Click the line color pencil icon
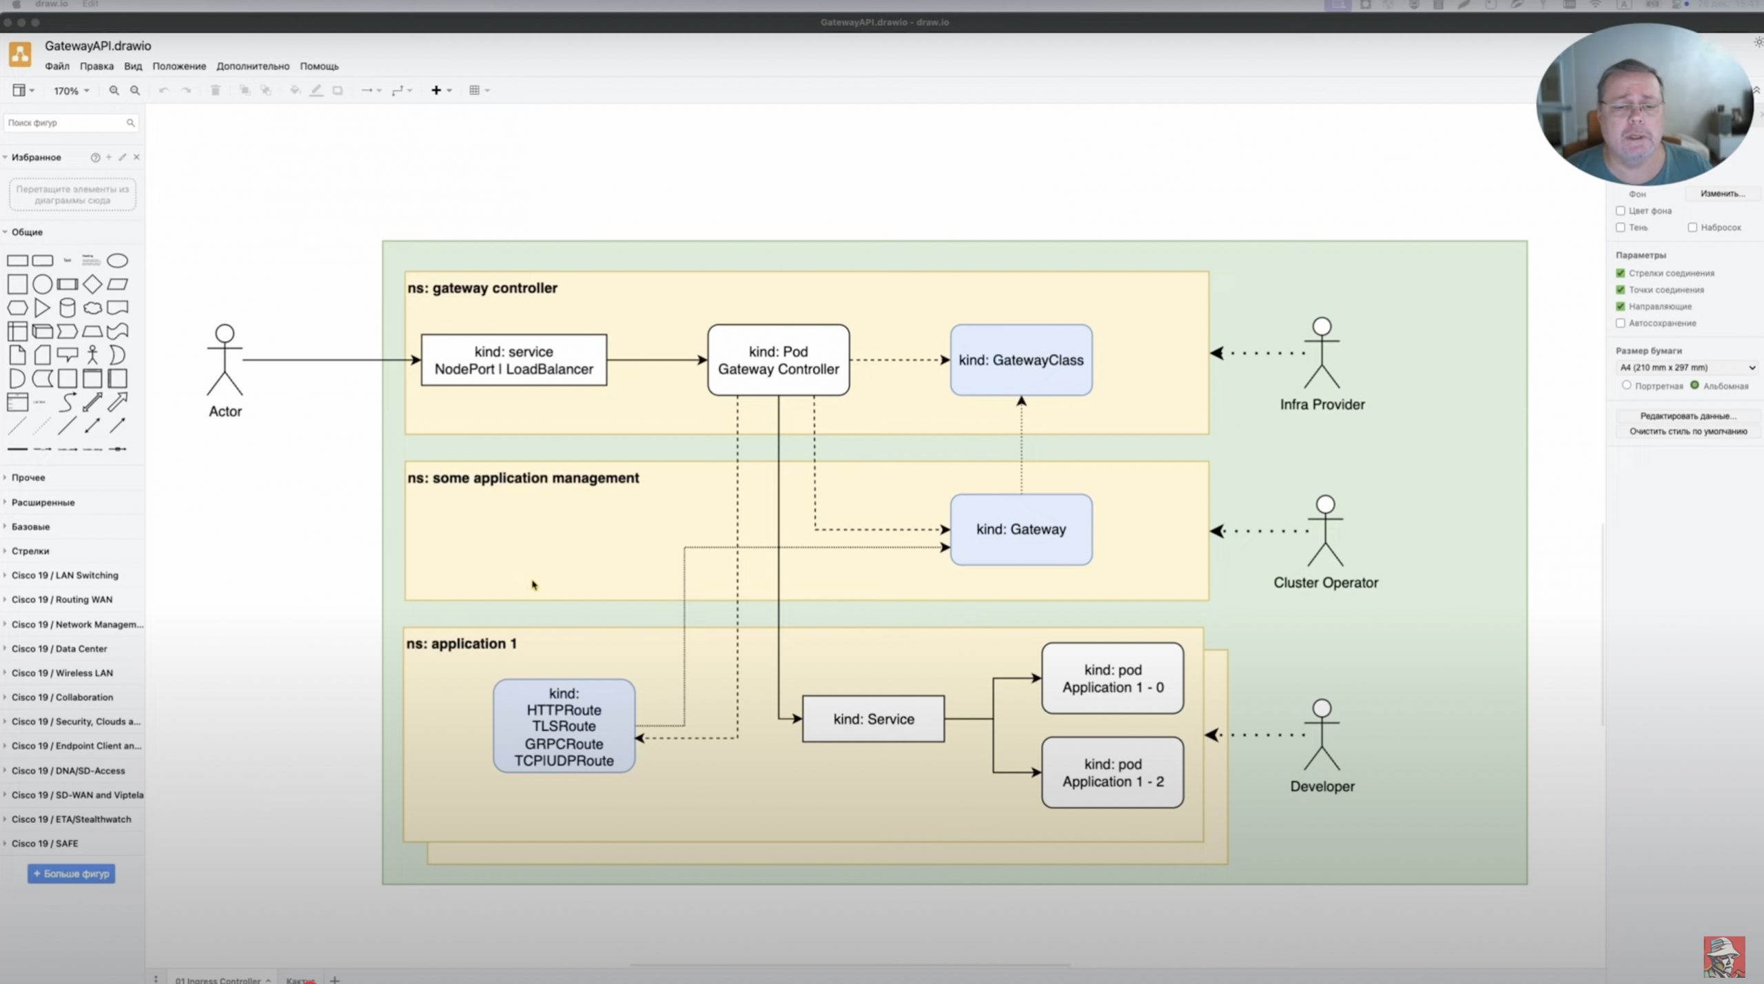 click(316, 90)
